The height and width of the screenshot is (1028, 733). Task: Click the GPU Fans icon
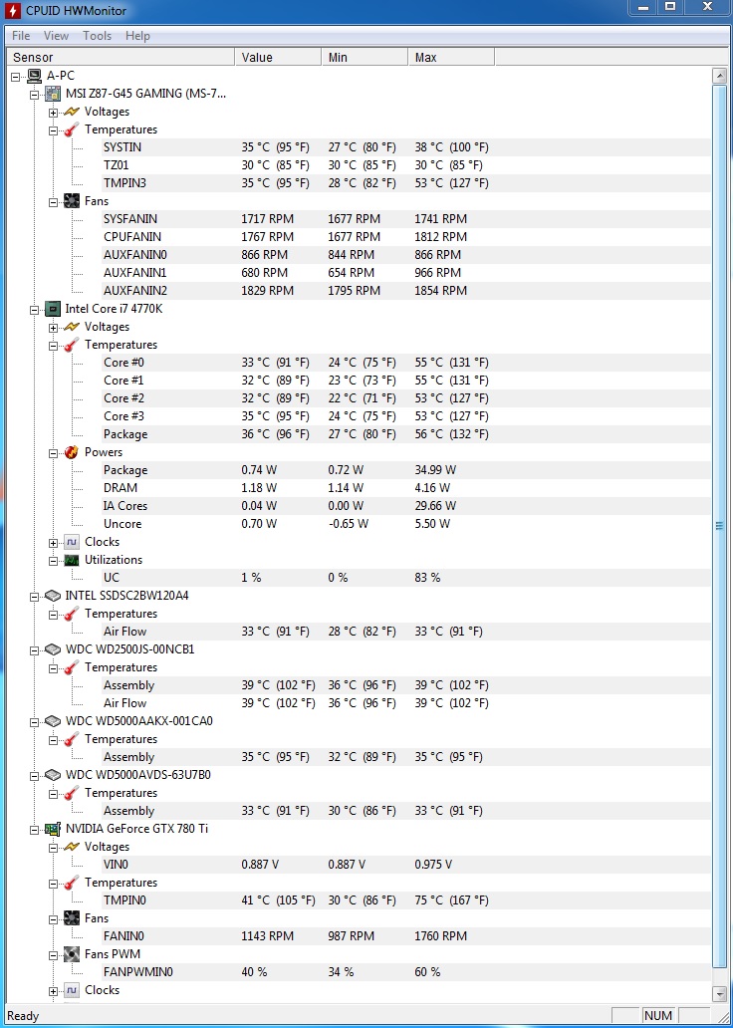coord(72,918)
